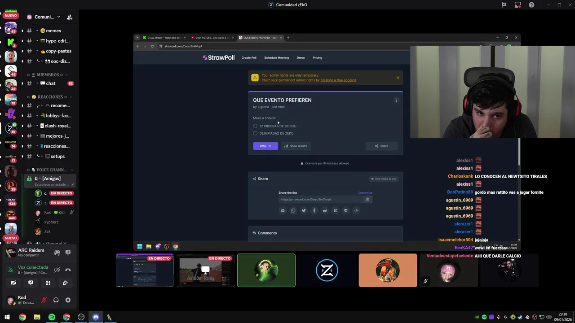575x323 pixels.
Task: Open the soundboard icon in voice panel
Action: pyautogui.click(x=65, y=283)
